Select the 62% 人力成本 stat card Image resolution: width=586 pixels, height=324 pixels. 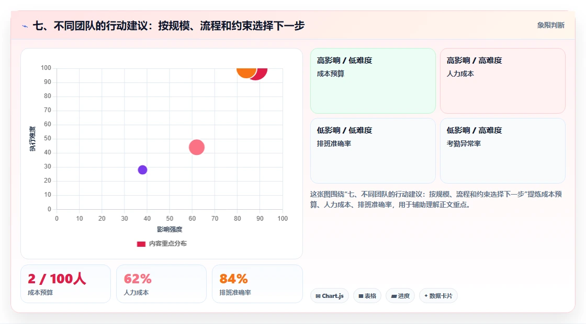(162, 284)
